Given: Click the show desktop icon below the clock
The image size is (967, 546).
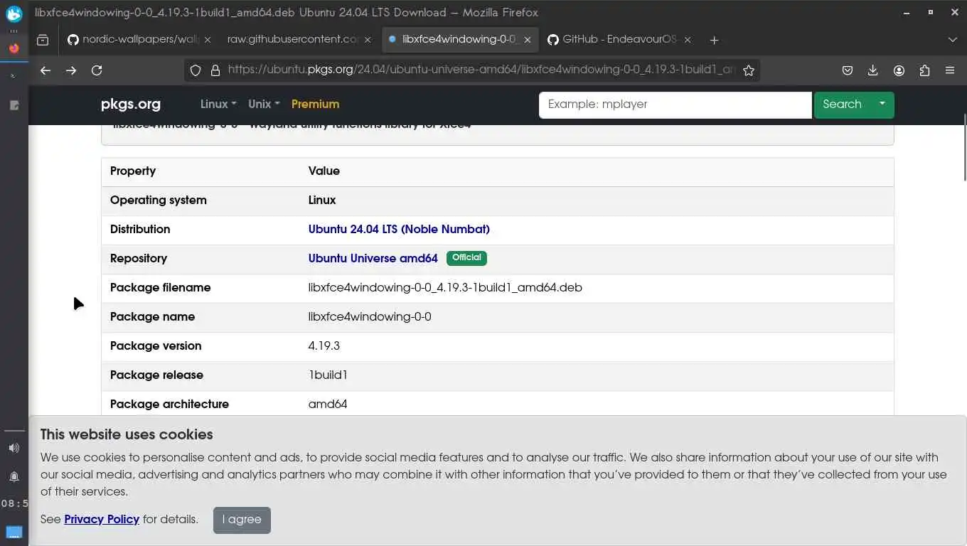Looking at the screenshot, I should coord(14,532).
